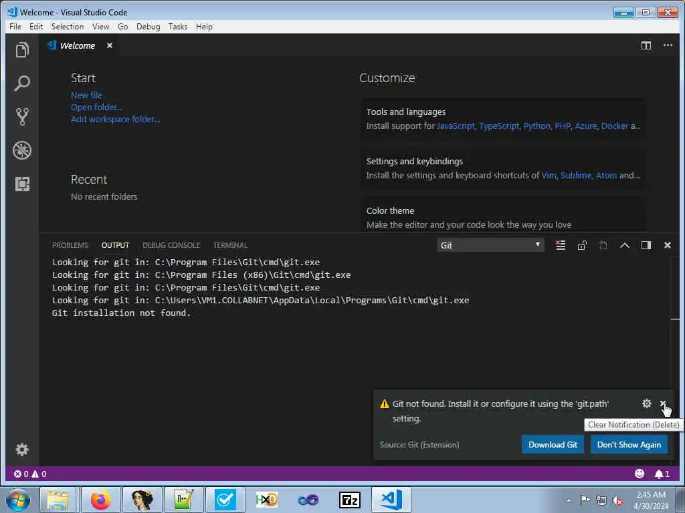The image size is (685, 513).
Task: Click the Vim keybindings link
Action: (x=549, y=176)
